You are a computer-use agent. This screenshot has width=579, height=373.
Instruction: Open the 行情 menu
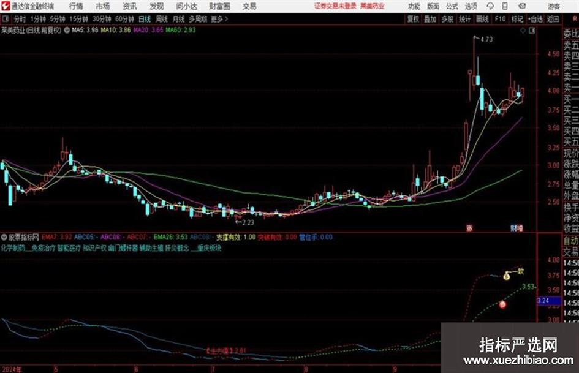click(76, 6)
